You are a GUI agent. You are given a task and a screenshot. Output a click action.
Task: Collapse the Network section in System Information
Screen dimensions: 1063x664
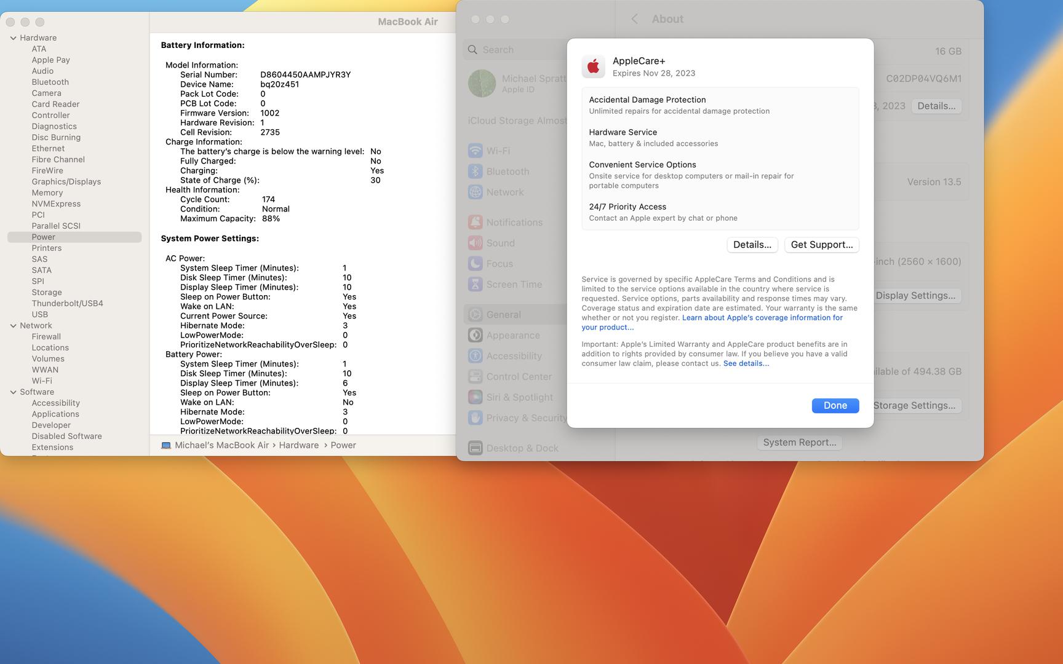13,326
